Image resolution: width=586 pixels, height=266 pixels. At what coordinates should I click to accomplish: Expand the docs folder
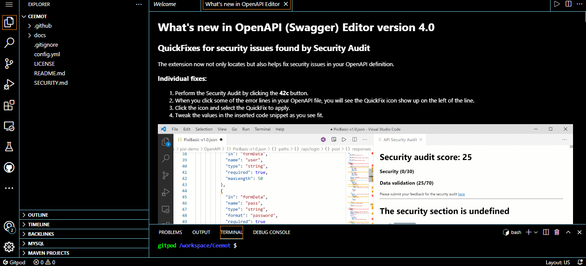(x=84, y=35)
